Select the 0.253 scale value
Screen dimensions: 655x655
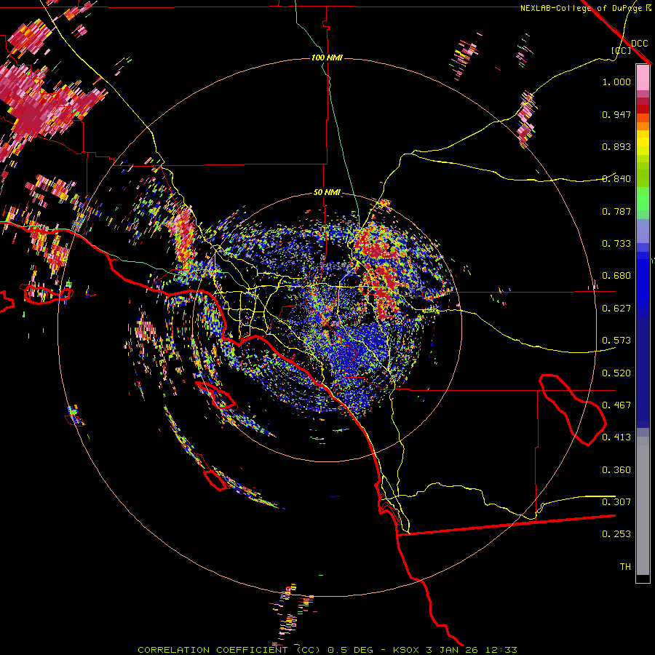[616, 534]
